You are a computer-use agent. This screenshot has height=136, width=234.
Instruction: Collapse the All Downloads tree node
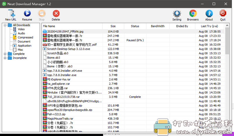click(x=5, y=25)
